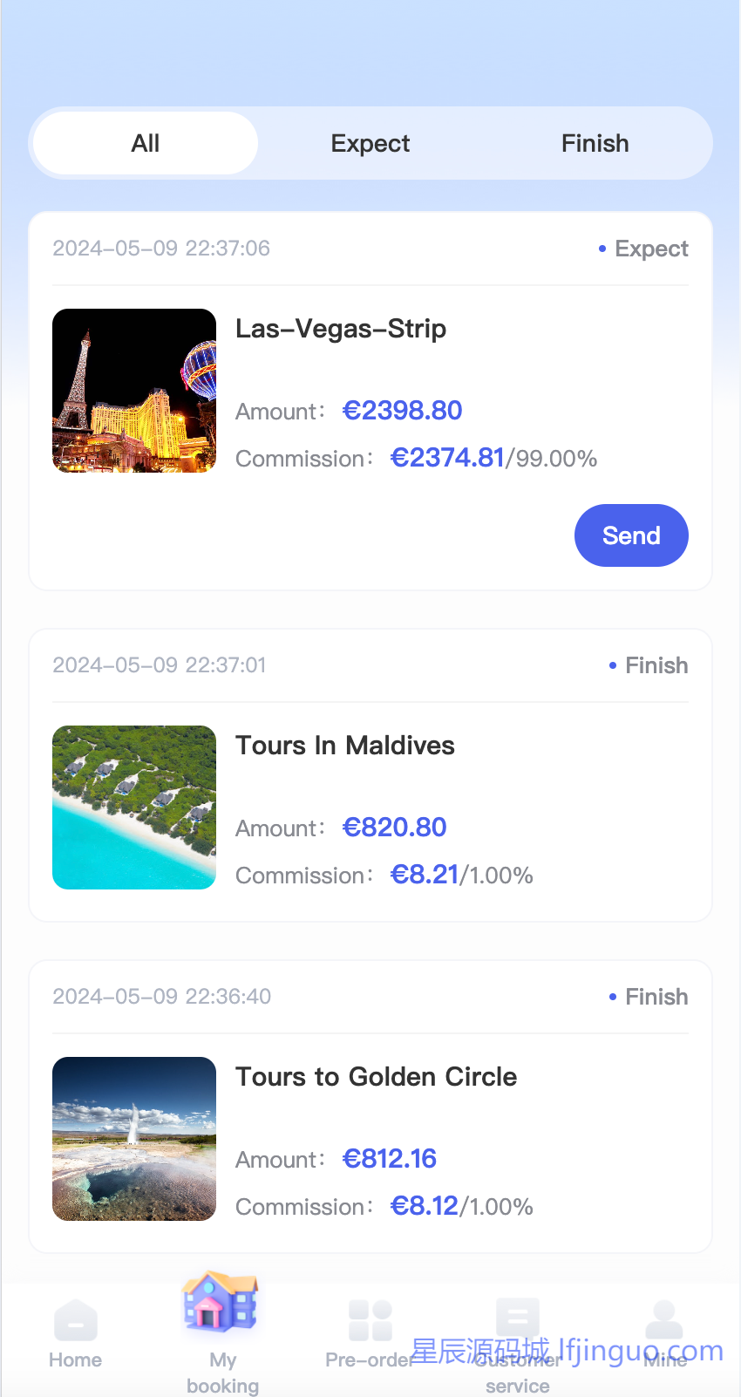Open the Tours to Golden Circle thumbnail

[x=134, y=1139]
